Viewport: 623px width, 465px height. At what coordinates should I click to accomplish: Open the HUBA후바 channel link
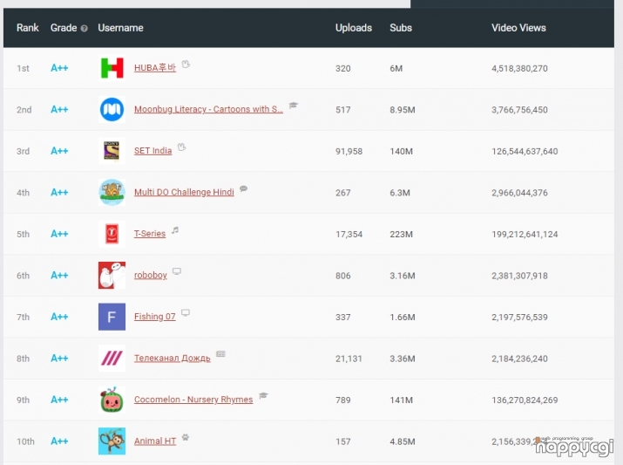tap(155, 68)
